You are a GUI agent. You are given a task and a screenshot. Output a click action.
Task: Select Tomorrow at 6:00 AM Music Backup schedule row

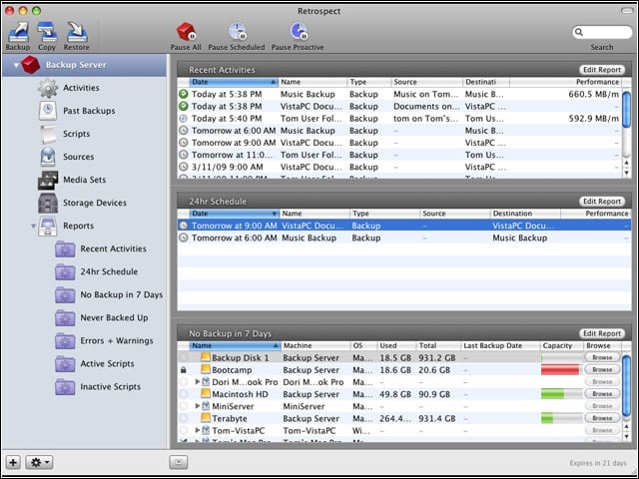(x=404, y=238)
